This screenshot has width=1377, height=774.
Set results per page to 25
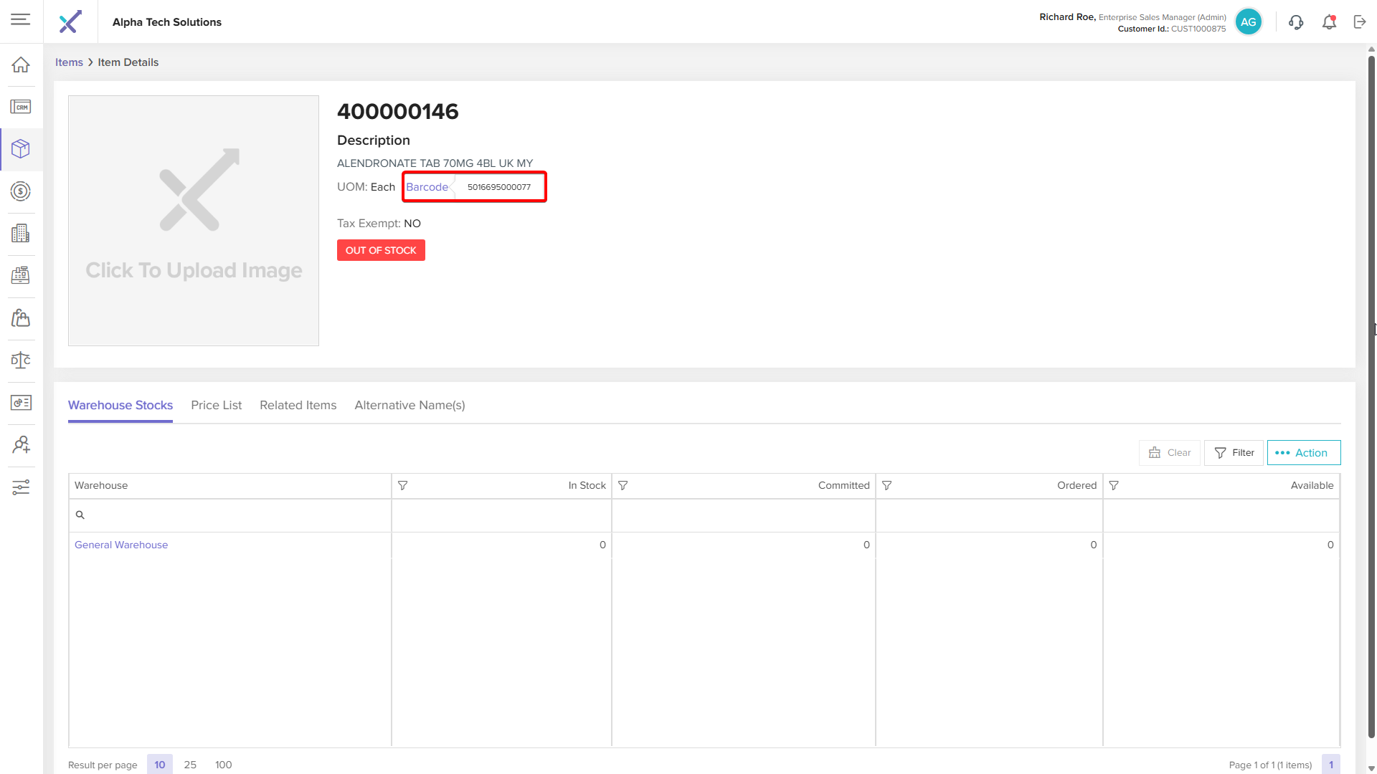[x=190, y=765]
